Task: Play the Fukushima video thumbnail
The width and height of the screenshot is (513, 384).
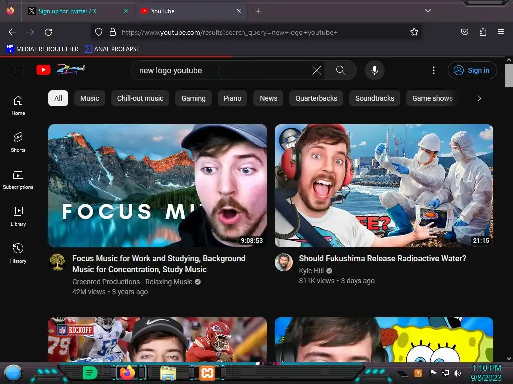Action: click(x=384, y=186)
